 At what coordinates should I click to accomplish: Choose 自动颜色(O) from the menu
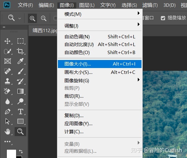[x=100, y=53]
